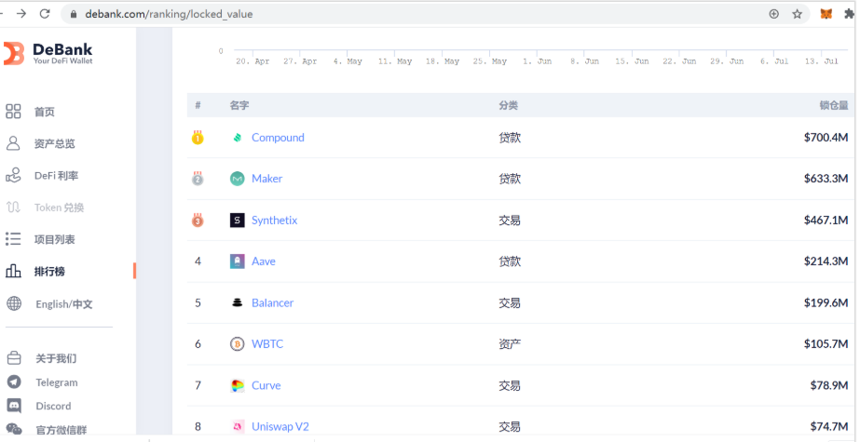Click the DeBank logo icon
This screenshot has height=442, width=860.
pos(14,53)
